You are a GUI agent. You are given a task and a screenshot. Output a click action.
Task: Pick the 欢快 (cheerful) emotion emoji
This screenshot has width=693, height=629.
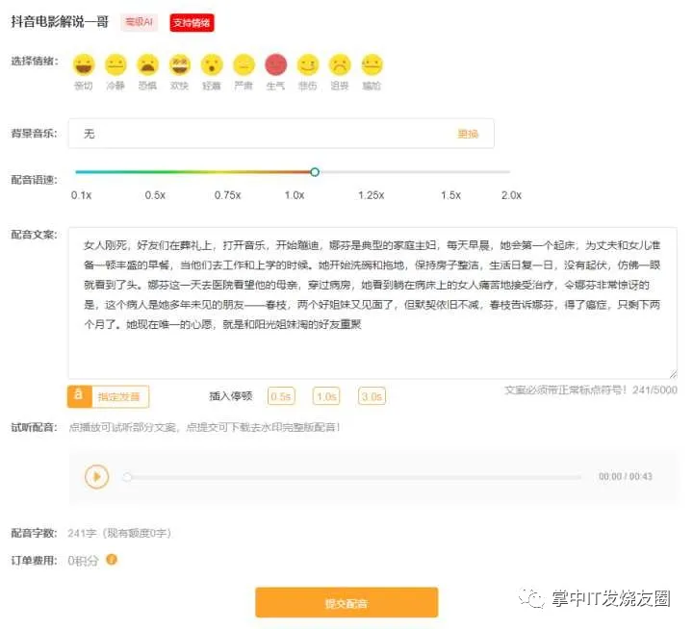(180, 65)
